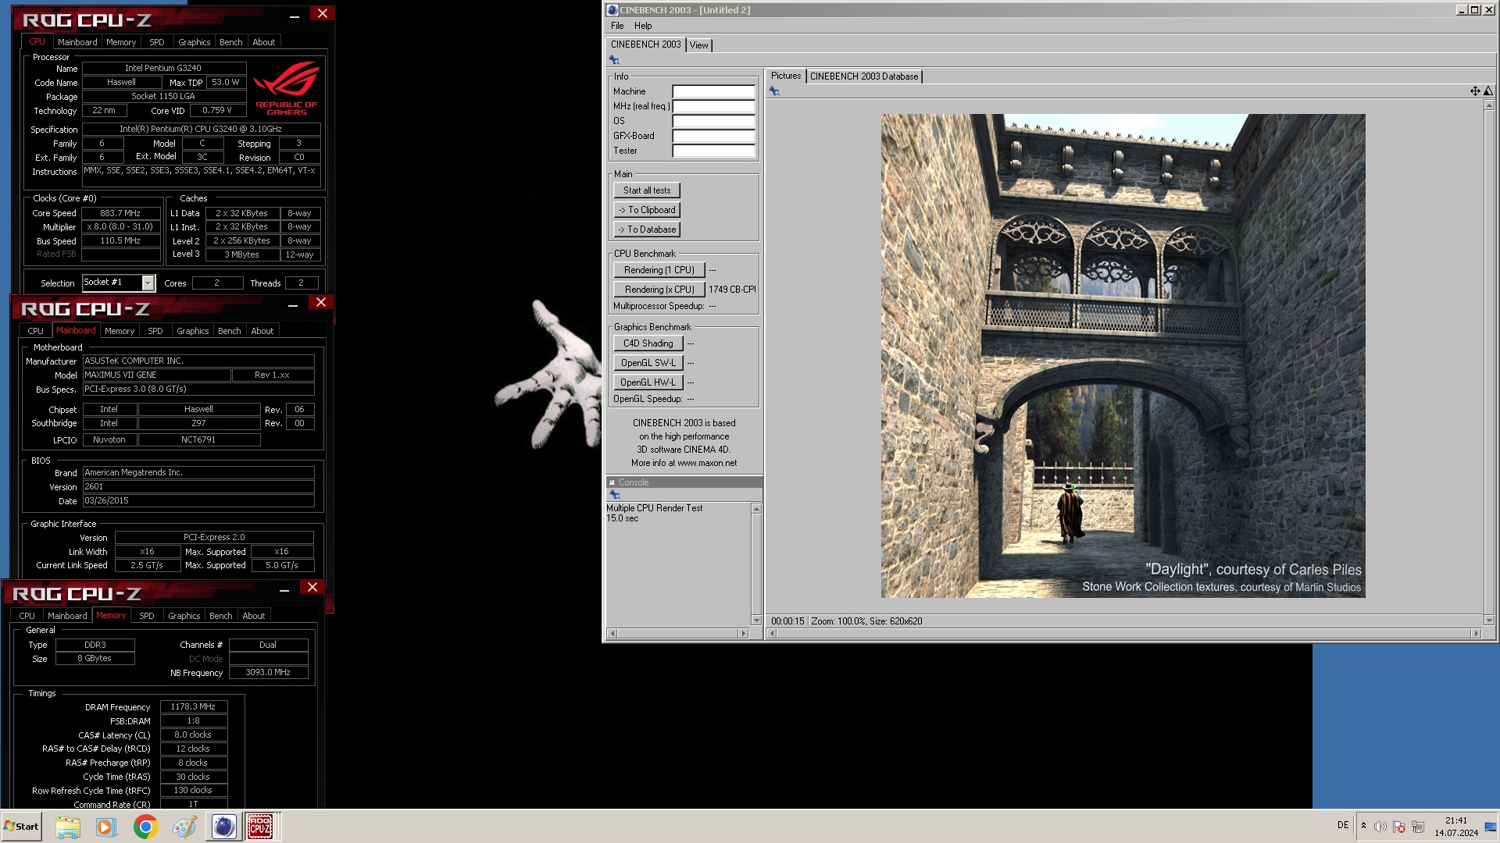Run Rendering (x CPU) benchmark
The width and height of the screenshot is (1500, 843).
click(x=659, y=290)
